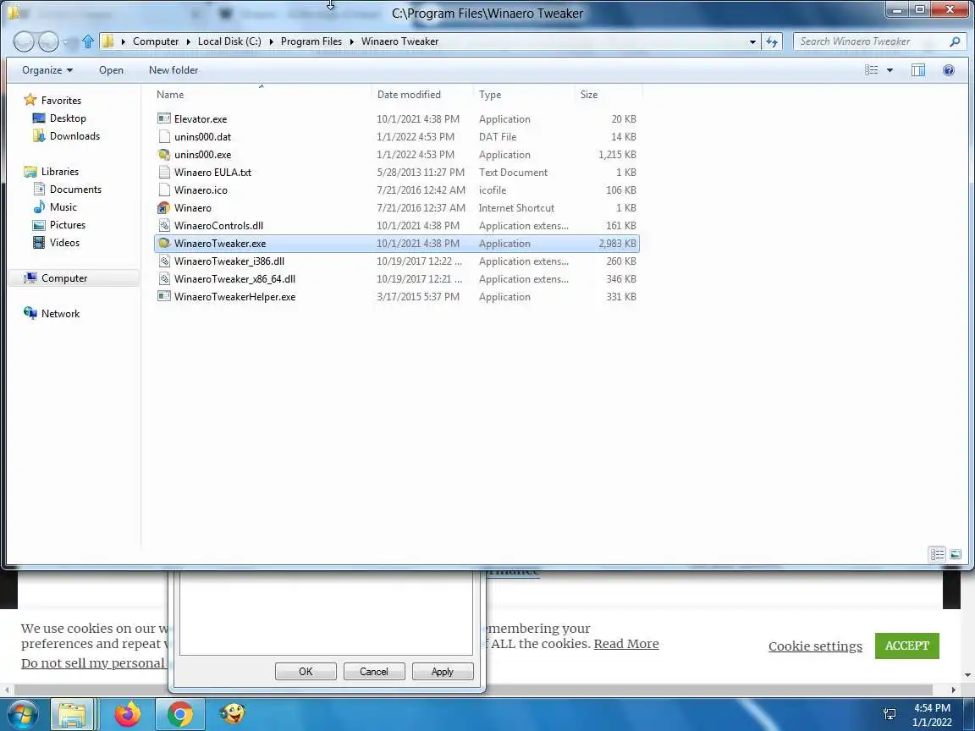Expand the arrow after Program Files breadcrumb
Image resolution: width=975 pixels, height=731 pixels.
click(x=352, y=41)
